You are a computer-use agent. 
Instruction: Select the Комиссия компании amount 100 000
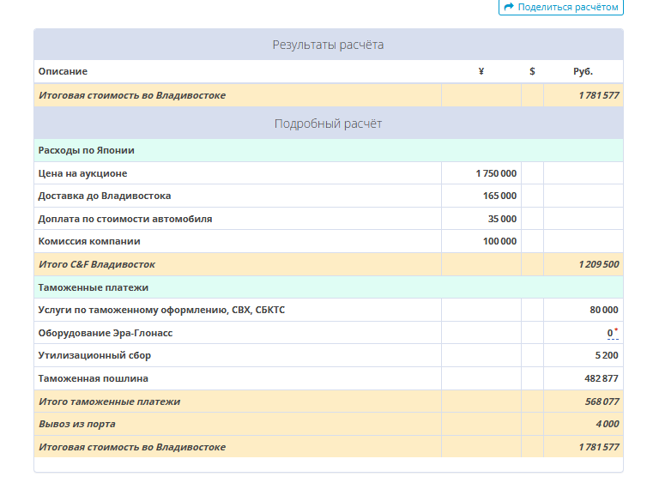[499, 241]
